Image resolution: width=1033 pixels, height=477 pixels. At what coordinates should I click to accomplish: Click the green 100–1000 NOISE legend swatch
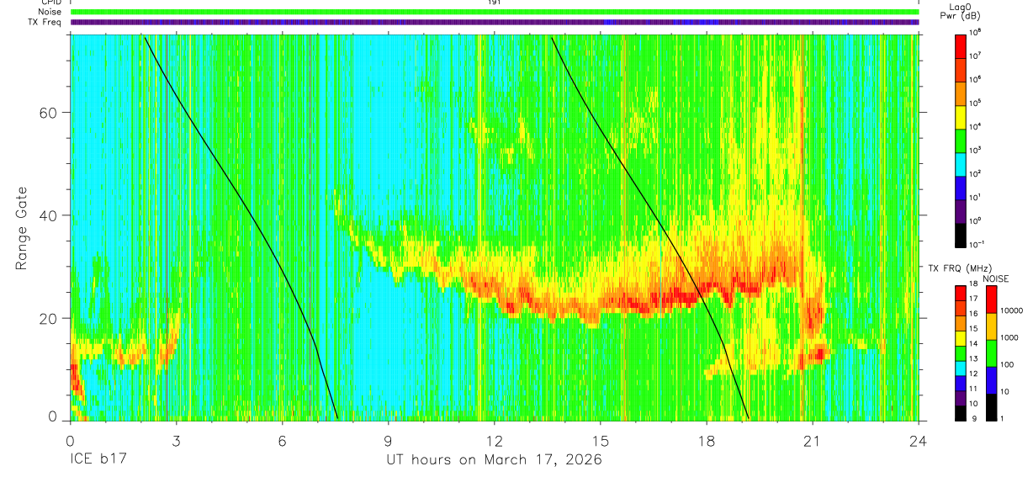click(991, 352)
